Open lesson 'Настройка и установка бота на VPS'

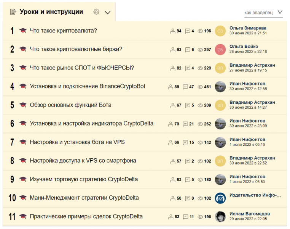click(x=77, y=142)
